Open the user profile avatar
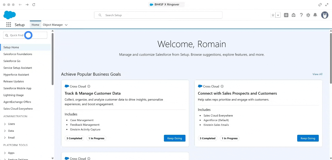 tap(325, 15)
